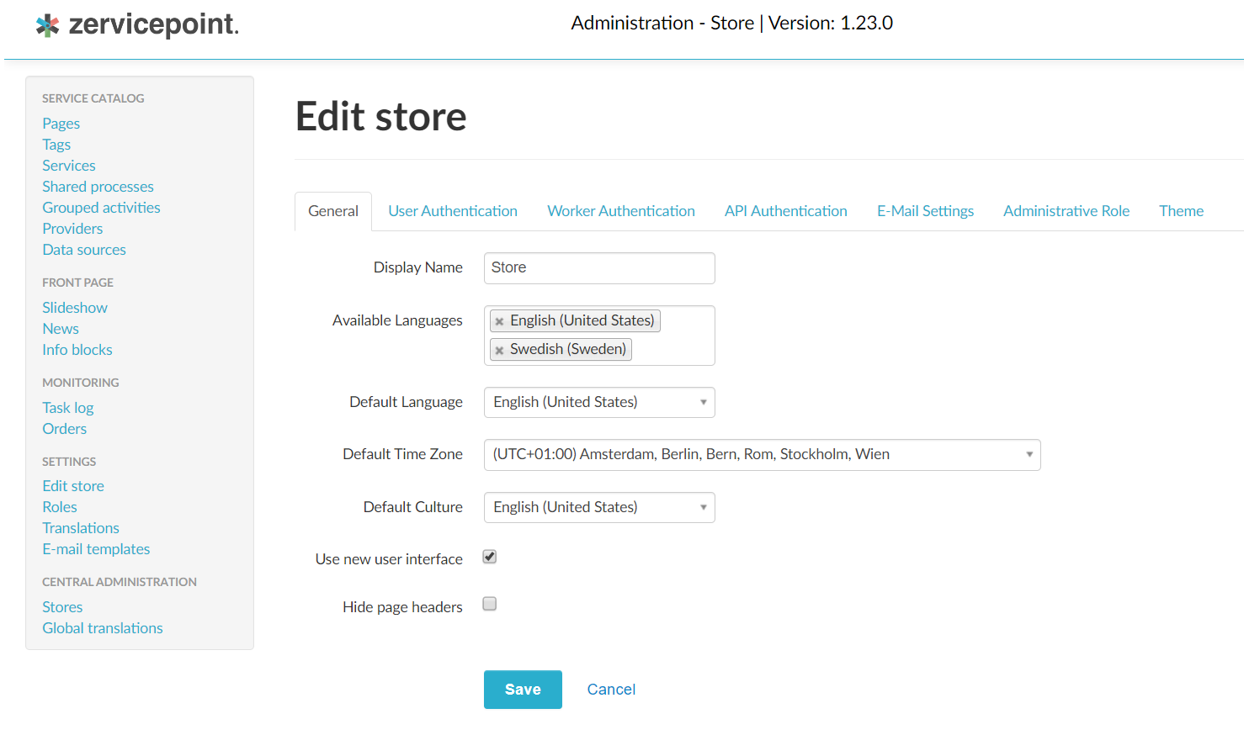This screenshot has height=735, width=1244.
Task: Open the Default Culture dropdown
Action: click(598, 507)
